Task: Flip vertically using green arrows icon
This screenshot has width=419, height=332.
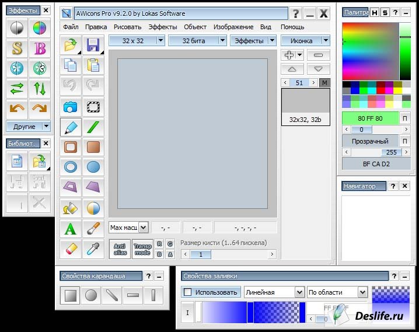Action: pyautogui.click(x=40, y=89)
